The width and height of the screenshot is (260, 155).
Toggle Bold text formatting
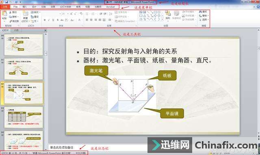coord(45,20)
